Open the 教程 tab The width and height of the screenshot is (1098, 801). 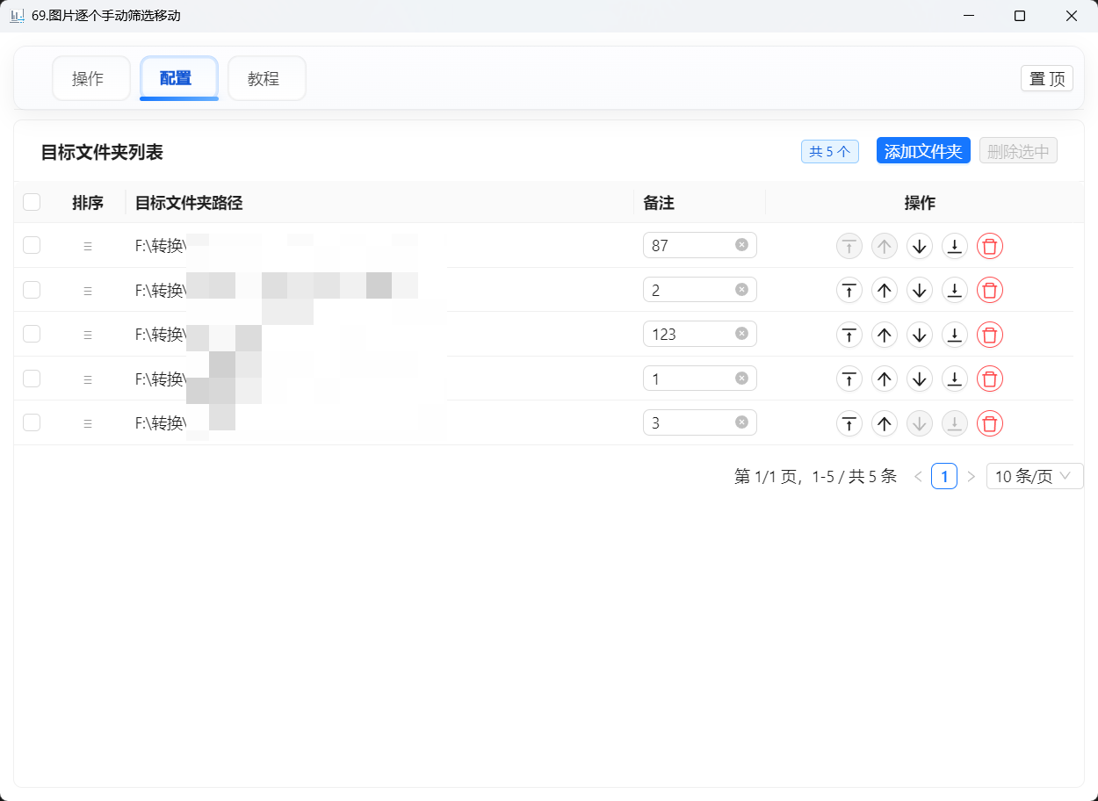[x=266, y=79]
